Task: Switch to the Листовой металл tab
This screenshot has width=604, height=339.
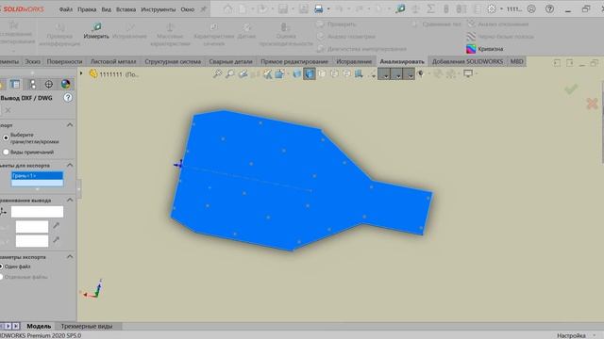Action: (113, 61)
